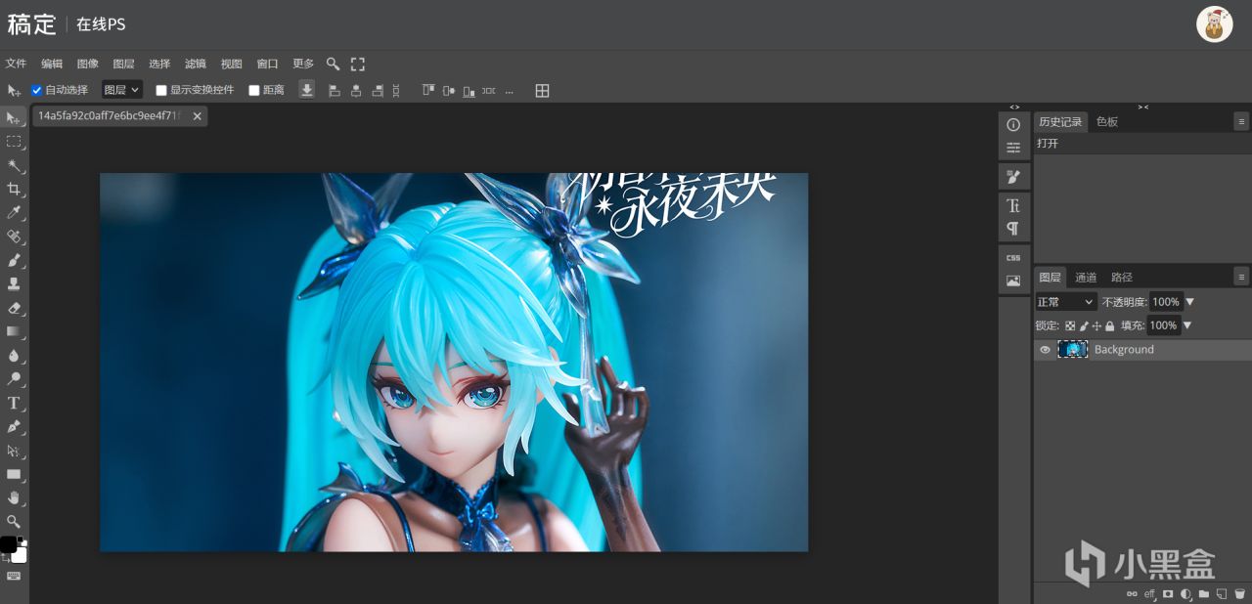The height and width of the screenshot is (604, 1252).
Task: Select the Path Selection tool
Action: pyautogui.click(x=14, y=451)
